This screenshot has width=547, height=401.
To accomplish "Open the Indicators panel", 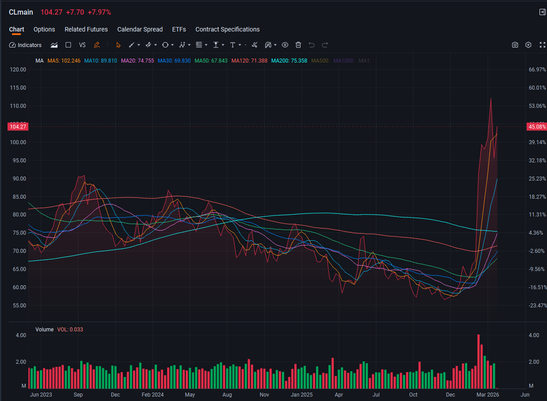I will click(x=25, y=45).
